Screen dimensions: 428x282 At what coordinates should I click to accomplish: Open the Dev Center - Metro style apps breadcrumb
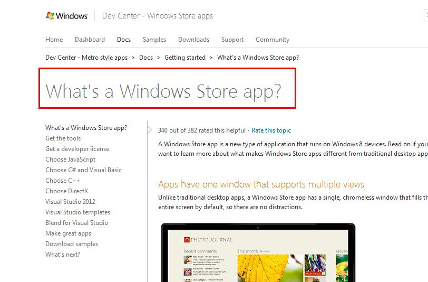pos(86,58)
